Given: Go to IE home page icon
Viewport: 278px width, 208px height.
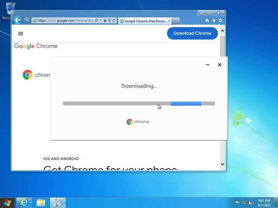Looking at the screenshot, I should click(x=207, y=21).
